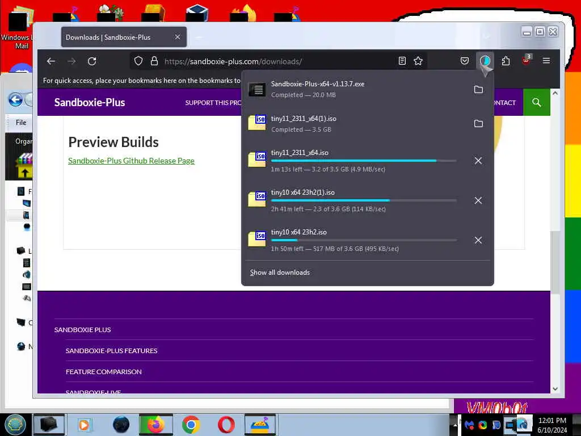Show site security padlock info
The width and height of the screenshot is (581, 436).
coord(154,61)
